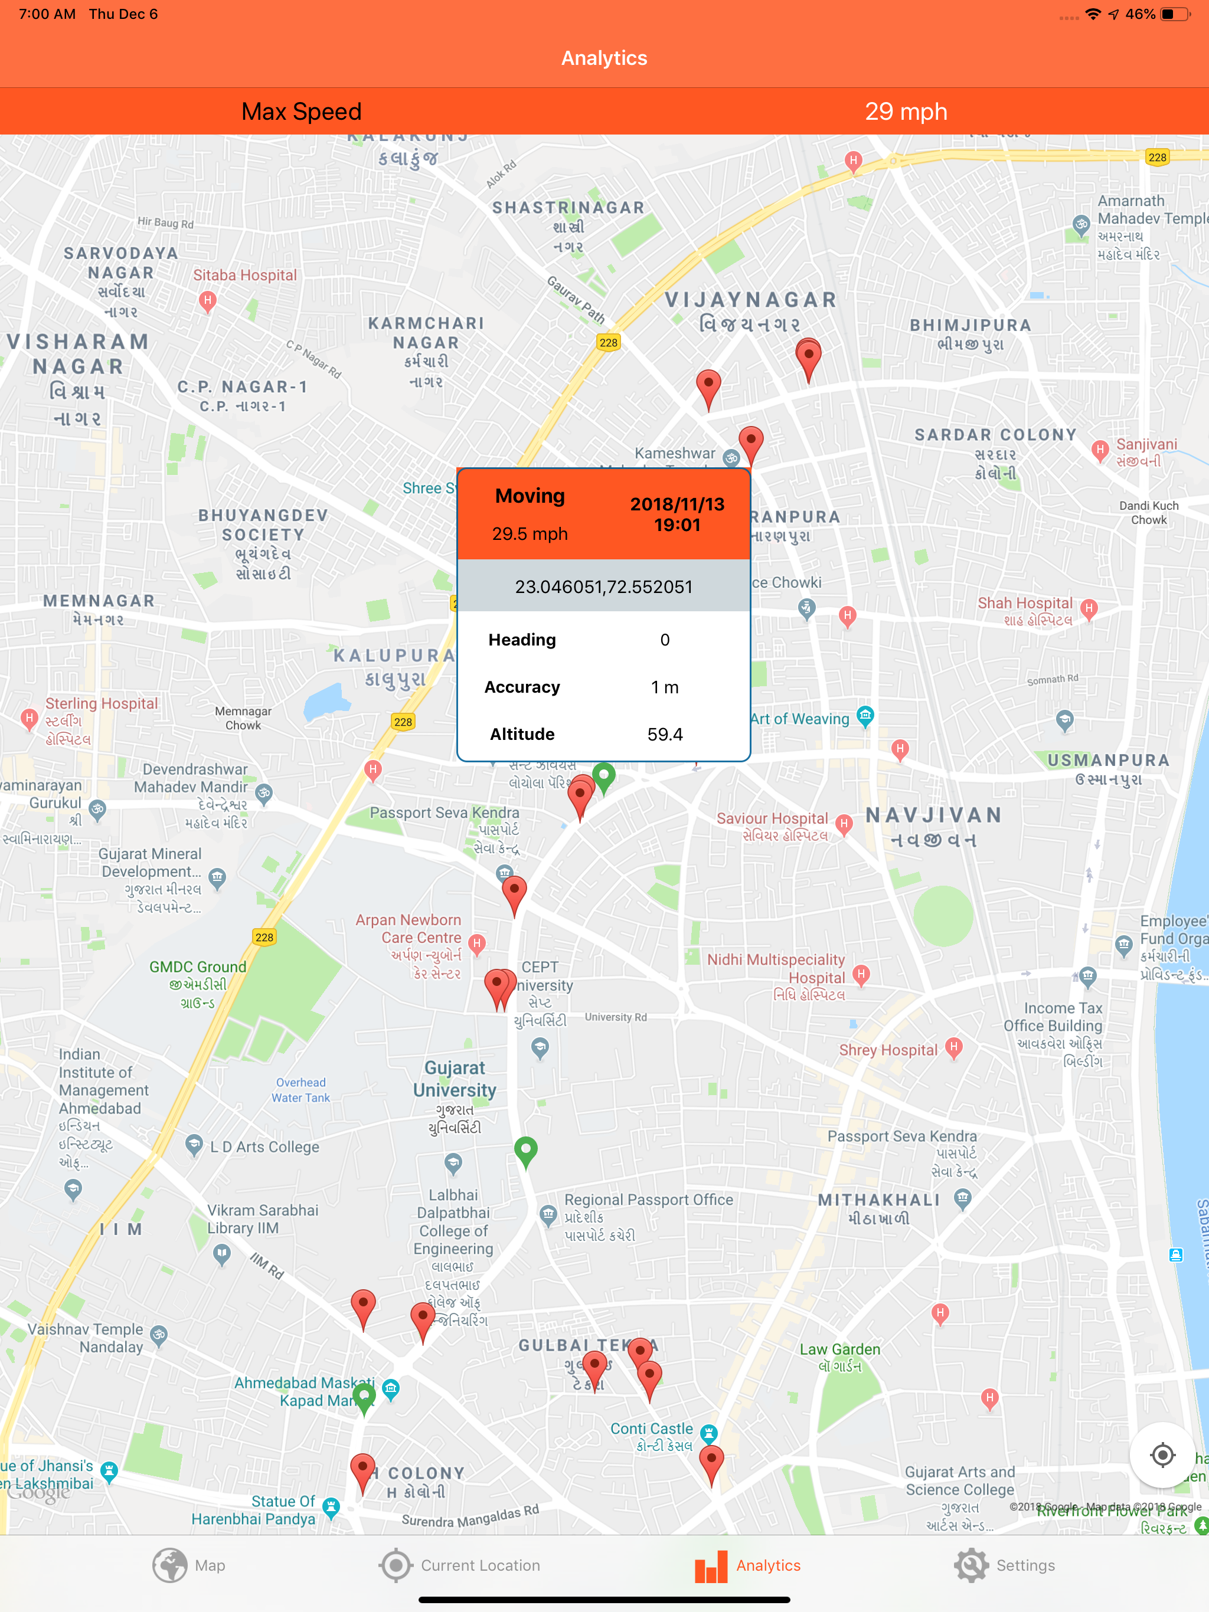Tap green marker above red pins near Passport Seva Kendra
Image resolution: width=1209 pixels, height=1612 pixels.
[x=604, y=775]
